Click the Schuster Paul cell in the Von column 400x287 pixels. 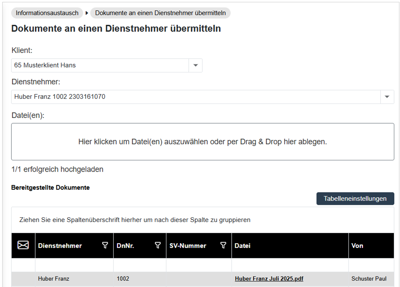[x=369, y=279]
